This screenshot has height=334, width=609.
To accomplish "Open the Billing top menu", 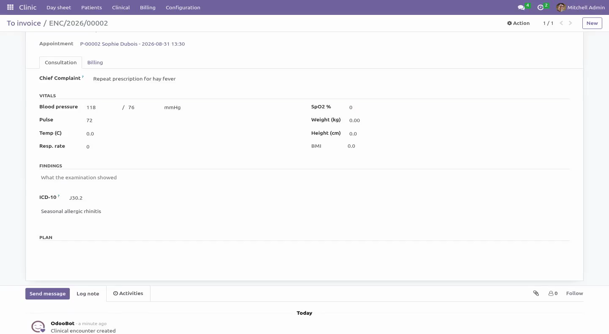I will [148, 7].
